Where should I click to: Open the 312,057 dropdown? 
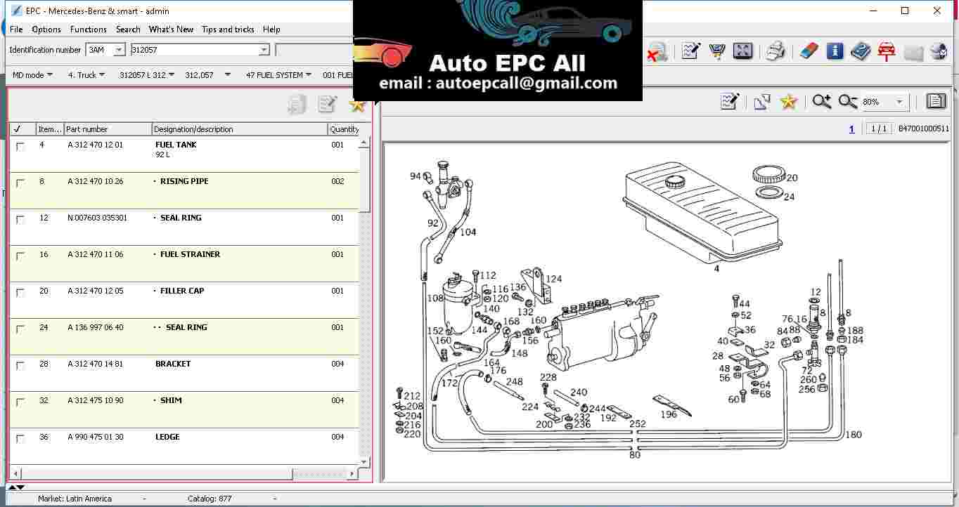208,75
